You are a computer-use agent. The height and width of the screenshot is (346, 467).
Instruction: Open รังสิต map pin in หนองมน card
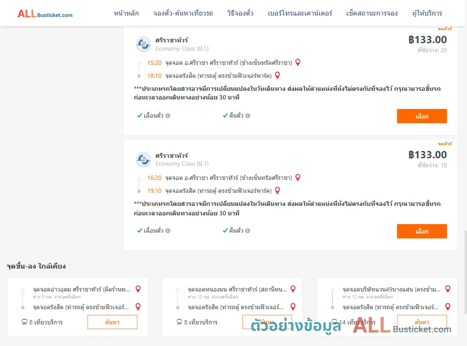click(293, 307)
